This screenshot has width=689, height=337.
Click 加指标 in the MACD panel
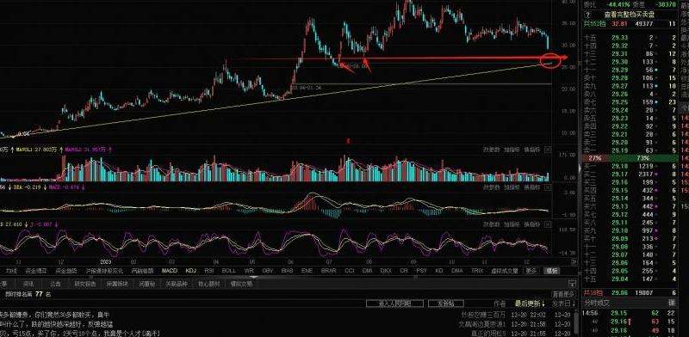pos(512,187)
